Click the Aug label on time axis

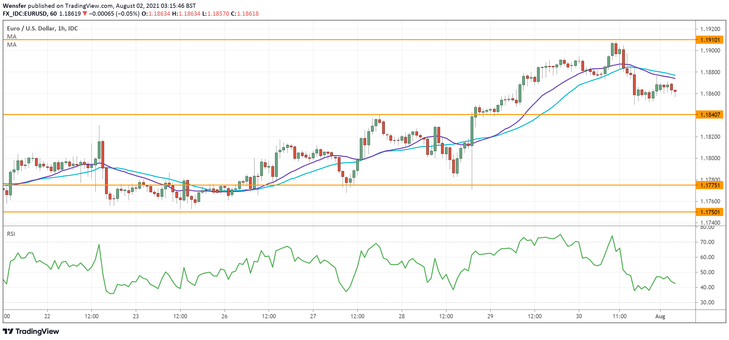pos(660,316)
